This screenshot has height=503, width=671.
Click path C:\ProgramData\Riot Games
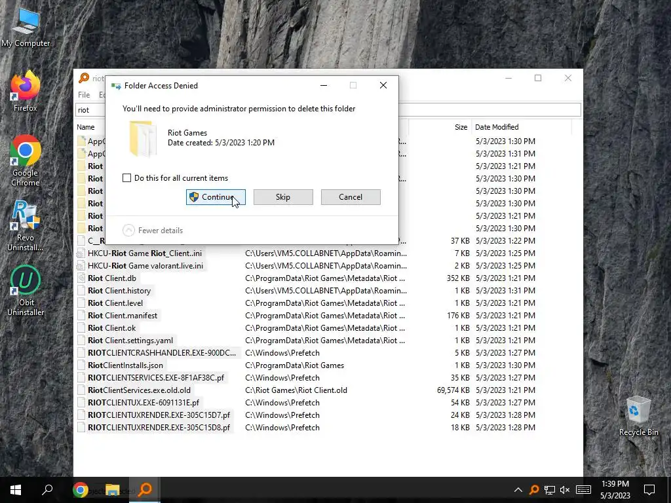[x=294, y=365]
